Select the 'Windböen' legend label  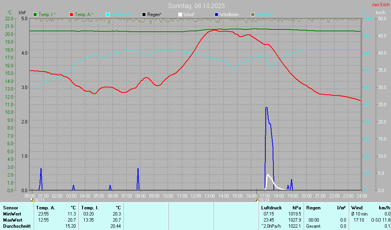(229, 15)
